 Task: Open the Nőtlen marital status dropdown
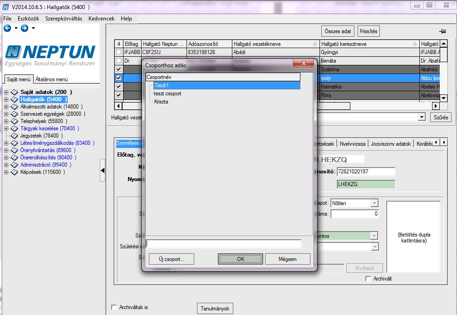click(374, 203)
